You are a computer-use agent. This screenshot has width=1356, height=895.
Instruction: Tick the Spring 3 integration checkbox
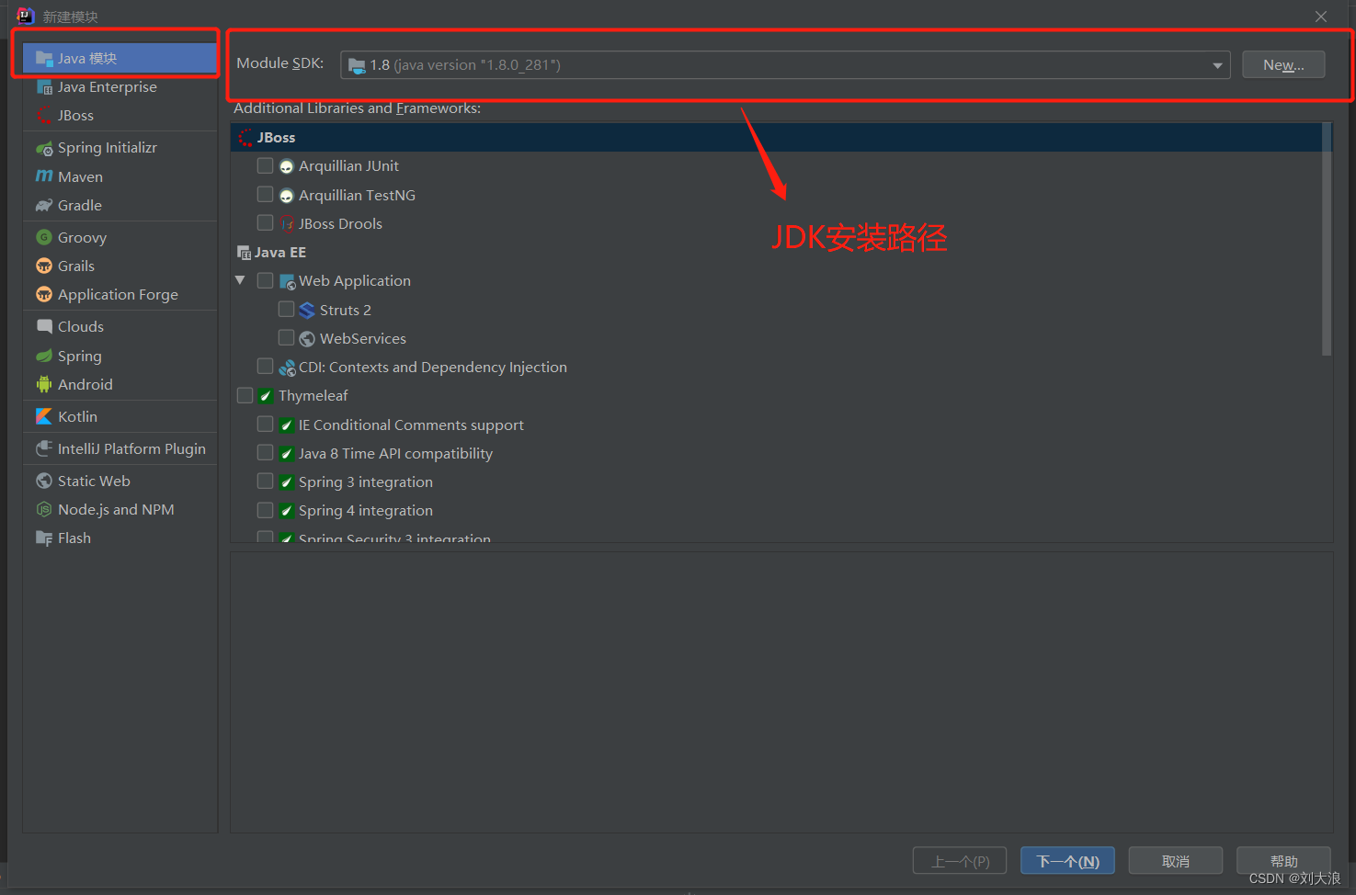click(265, 481)
